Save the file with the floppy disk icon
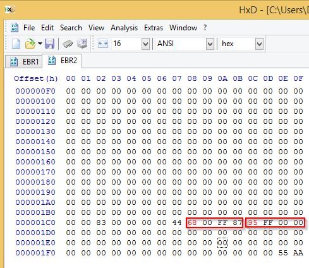 pyautogui.click(x=50, y=44)
